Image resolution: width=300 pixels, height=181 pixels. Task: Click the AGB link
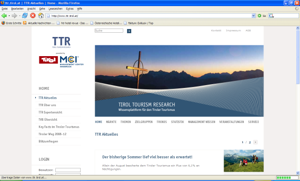248,30
